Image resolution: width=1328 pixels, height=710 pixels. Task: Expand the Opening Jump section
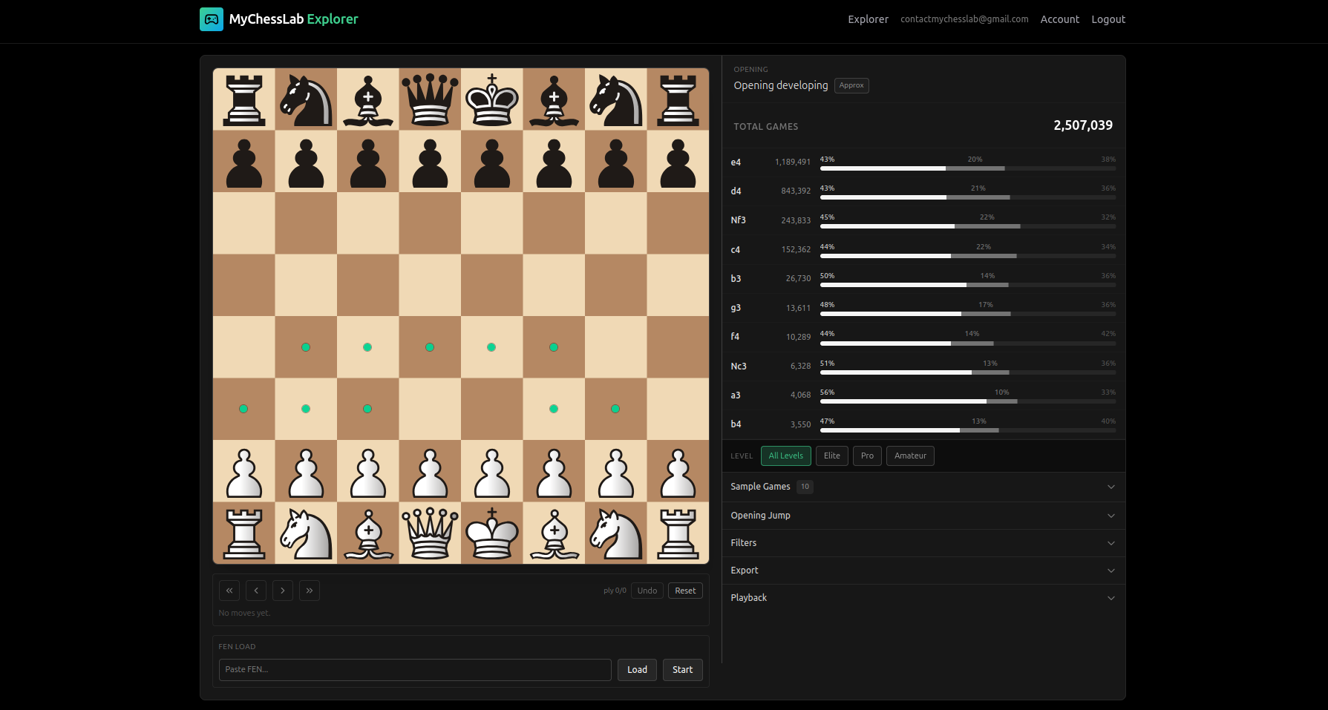pos(923,516)
